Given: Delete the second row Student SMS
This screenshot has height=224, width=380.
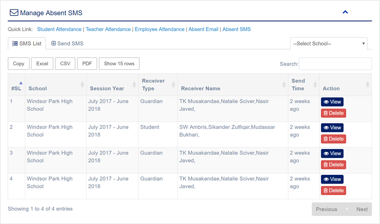Looking at the screenshot, I should click(x=333, y=139).
